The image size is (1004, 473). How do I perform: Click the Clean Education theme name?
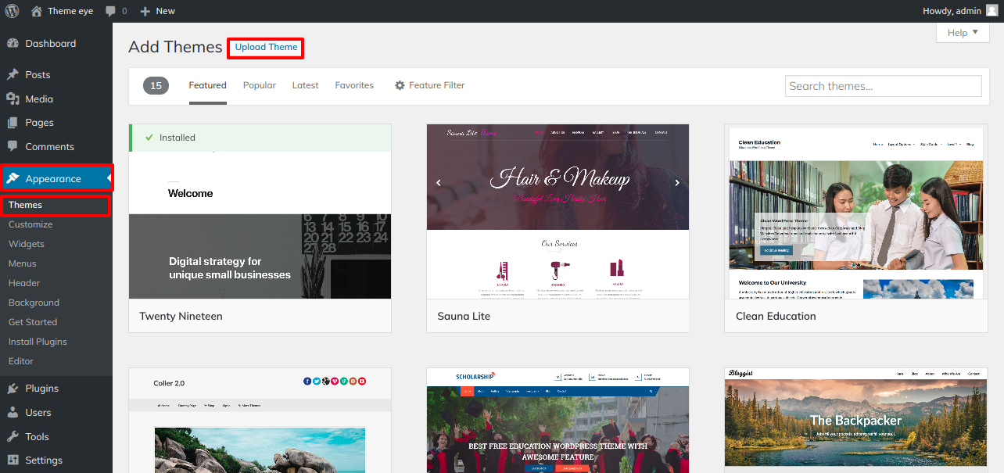click(x=776, y=316)
